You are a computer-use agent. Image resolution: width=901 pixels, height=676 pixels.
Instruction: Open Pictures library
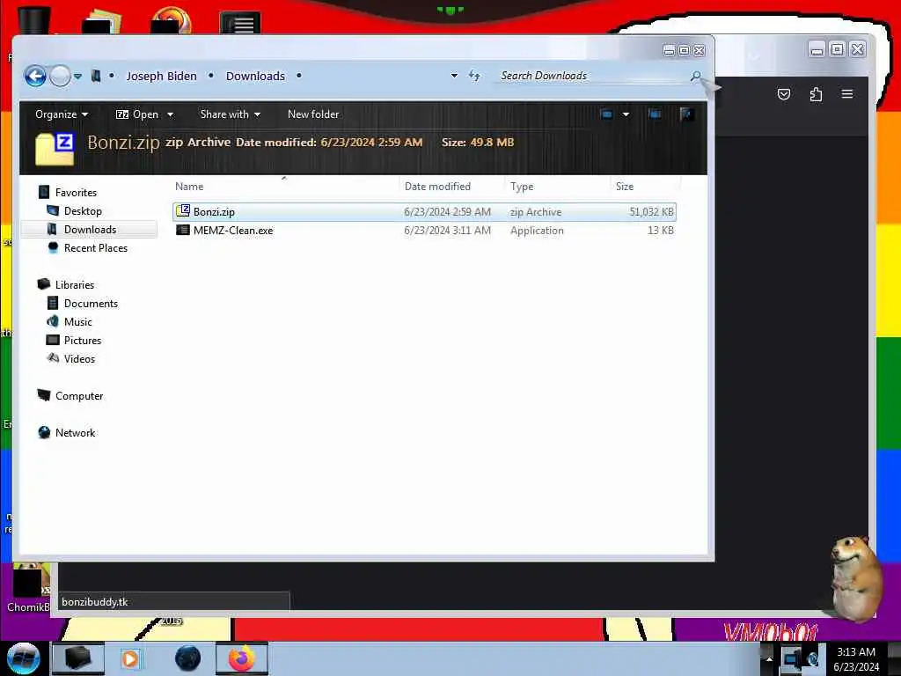pos(83,341)
